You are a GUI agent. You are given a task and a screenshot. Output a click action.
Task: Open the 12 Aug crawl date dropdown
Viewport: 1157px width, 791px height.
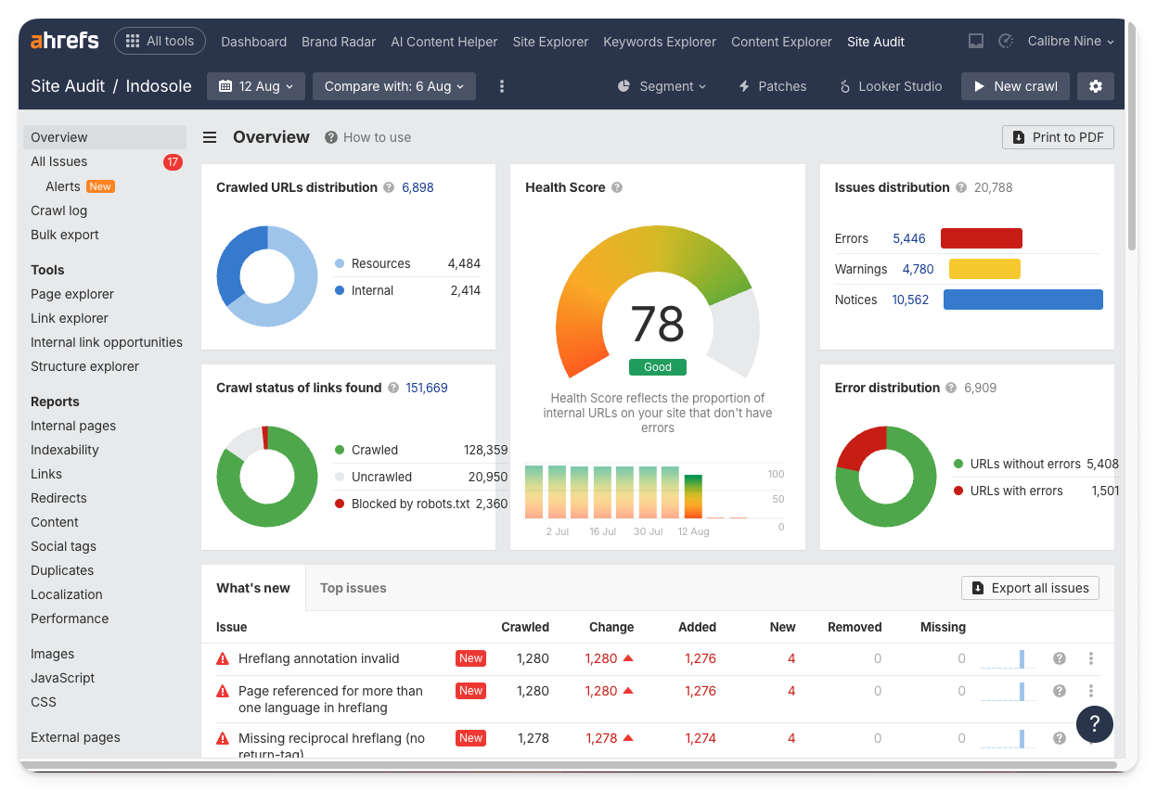(x=256, y=86)
